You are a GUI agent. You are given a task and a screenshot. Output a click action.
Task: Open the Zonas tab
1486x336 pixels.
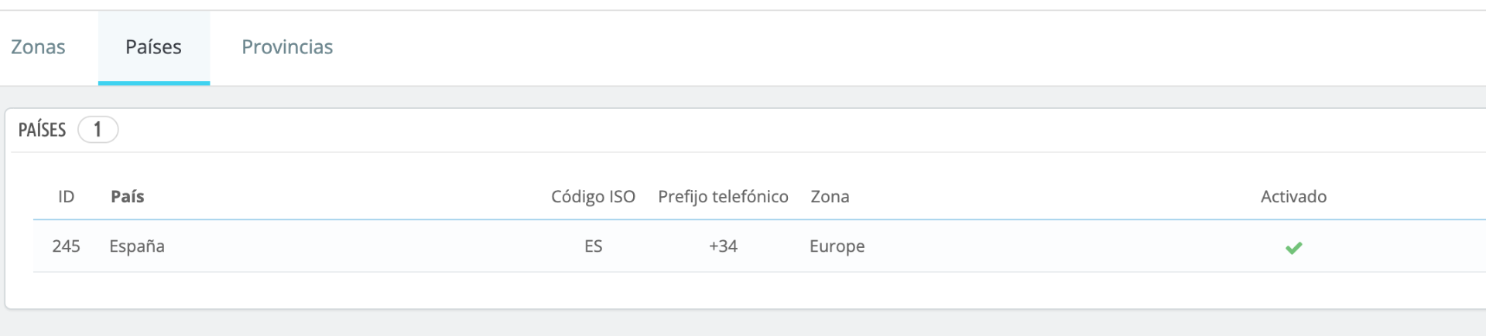pyautogui.click(x=38, y=47)
